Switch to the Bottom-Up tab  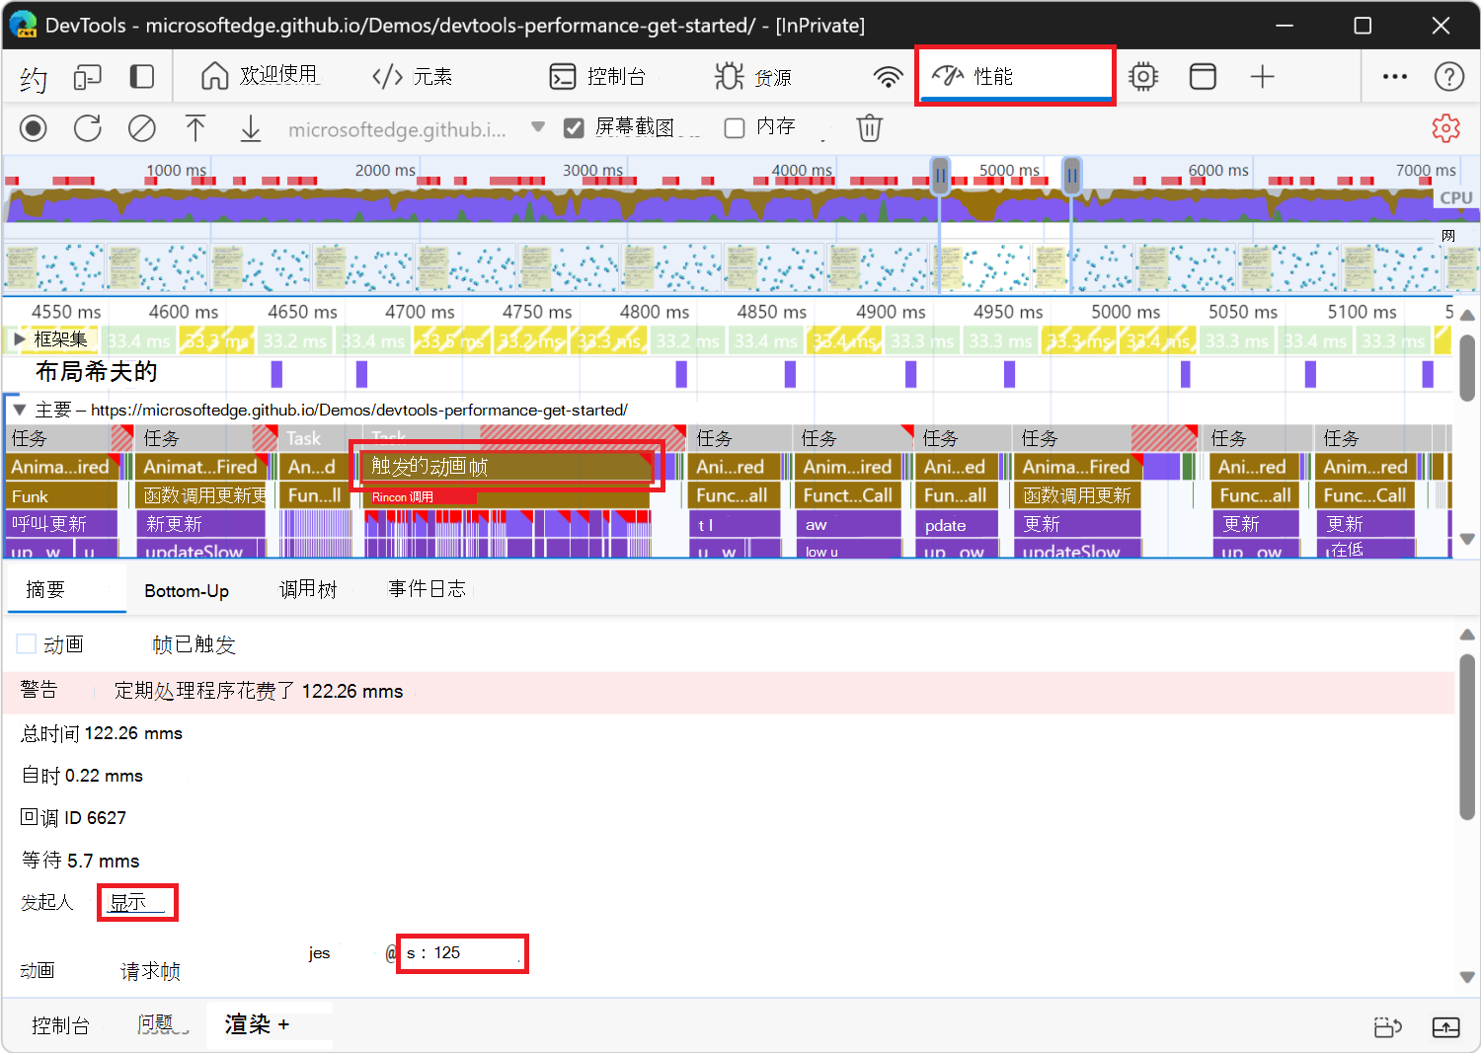pos(187,591)
